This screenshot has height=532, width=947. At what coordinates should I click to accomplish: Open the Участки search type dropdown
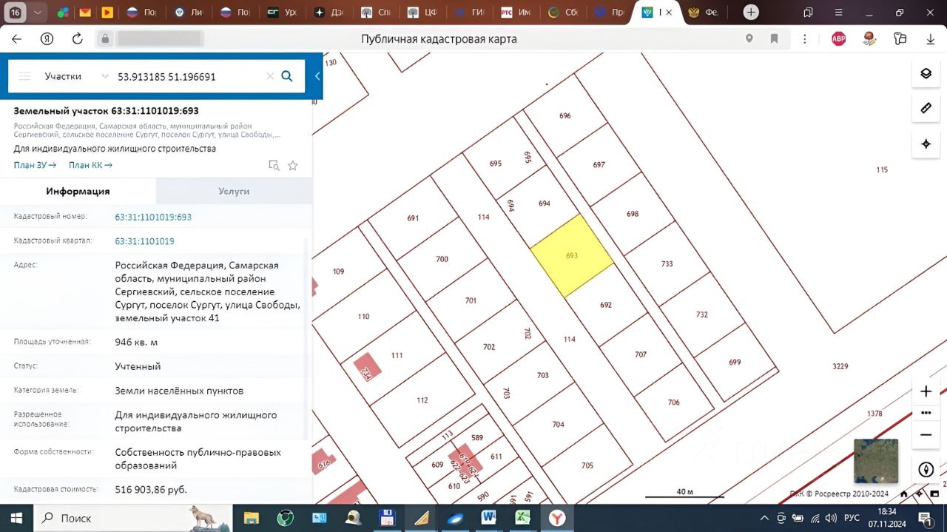[x=75, y=76]
